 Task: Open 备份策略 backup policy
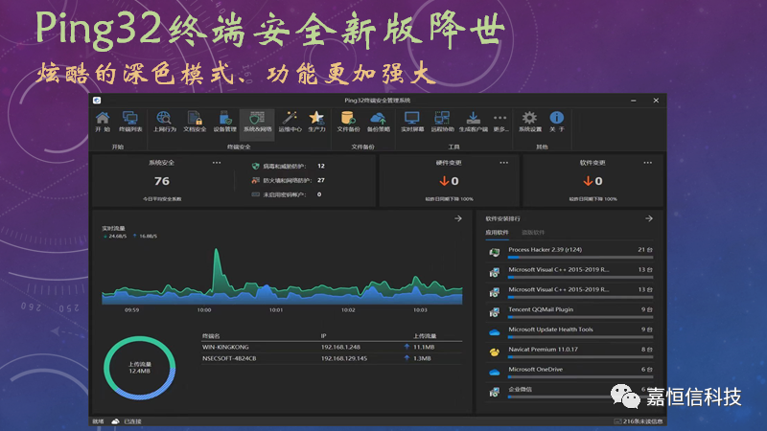[x=379, y=122]
